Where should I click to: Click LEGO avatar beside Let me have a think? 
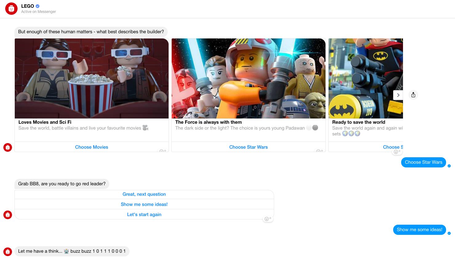pos(8,252)
